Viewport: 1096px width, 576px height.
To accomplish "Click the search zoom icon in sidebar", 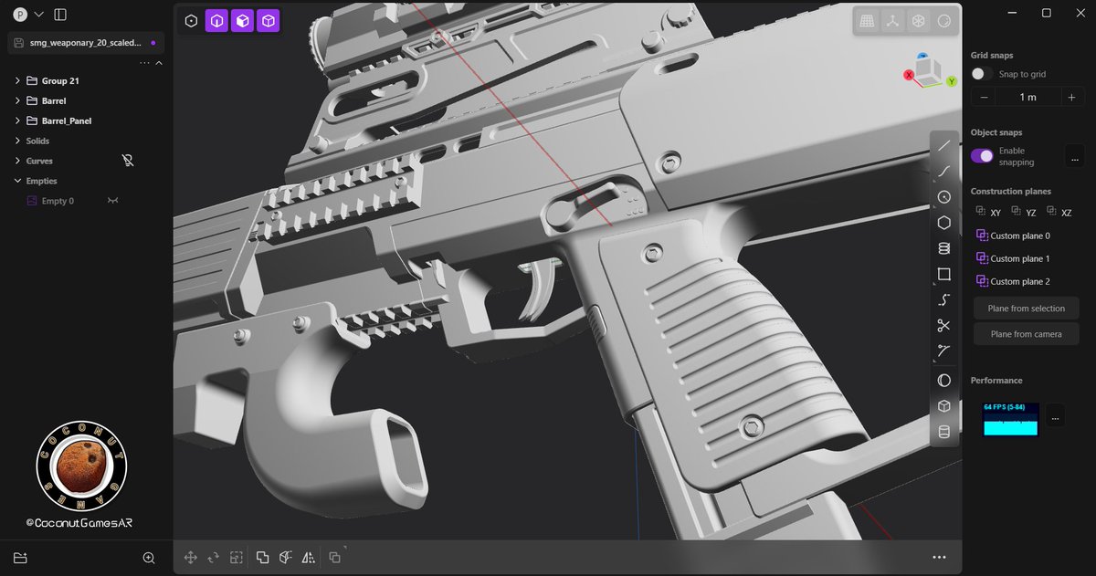I will click(149, 558).
